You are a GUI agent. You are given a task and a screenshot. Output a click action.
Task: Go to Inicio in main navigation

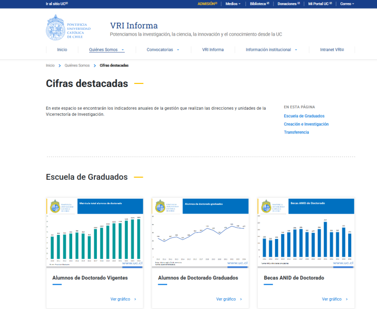[62, 49]
